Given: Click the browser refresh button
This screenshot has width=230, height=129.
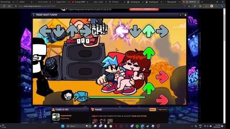Looking at the screenshot, I should tap(4, 6).
